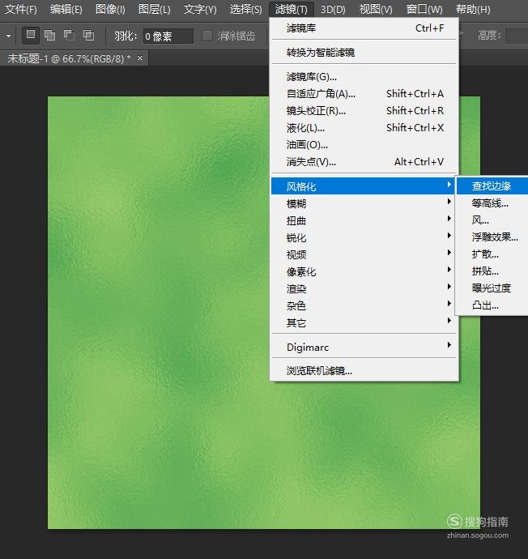Open the 文件(F) menu
The width and height of the screenshot is (528, 559).
21,9
